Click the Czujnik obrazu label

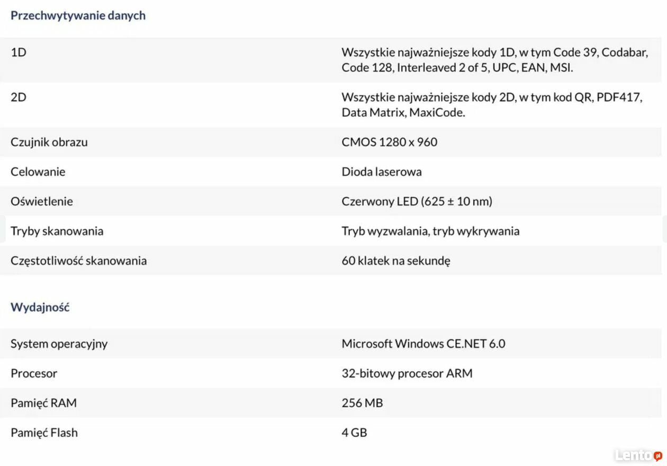pyautogui.click(x=49, y=142)
